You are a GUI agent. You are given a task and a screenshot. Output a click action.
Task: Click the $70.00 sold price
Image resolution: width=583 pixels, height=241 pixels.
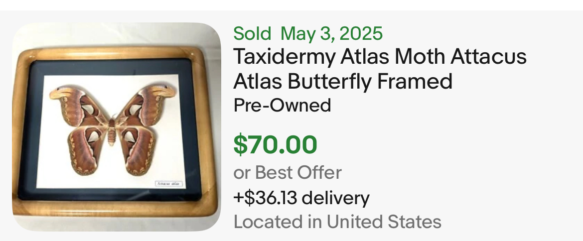point(275,145)
